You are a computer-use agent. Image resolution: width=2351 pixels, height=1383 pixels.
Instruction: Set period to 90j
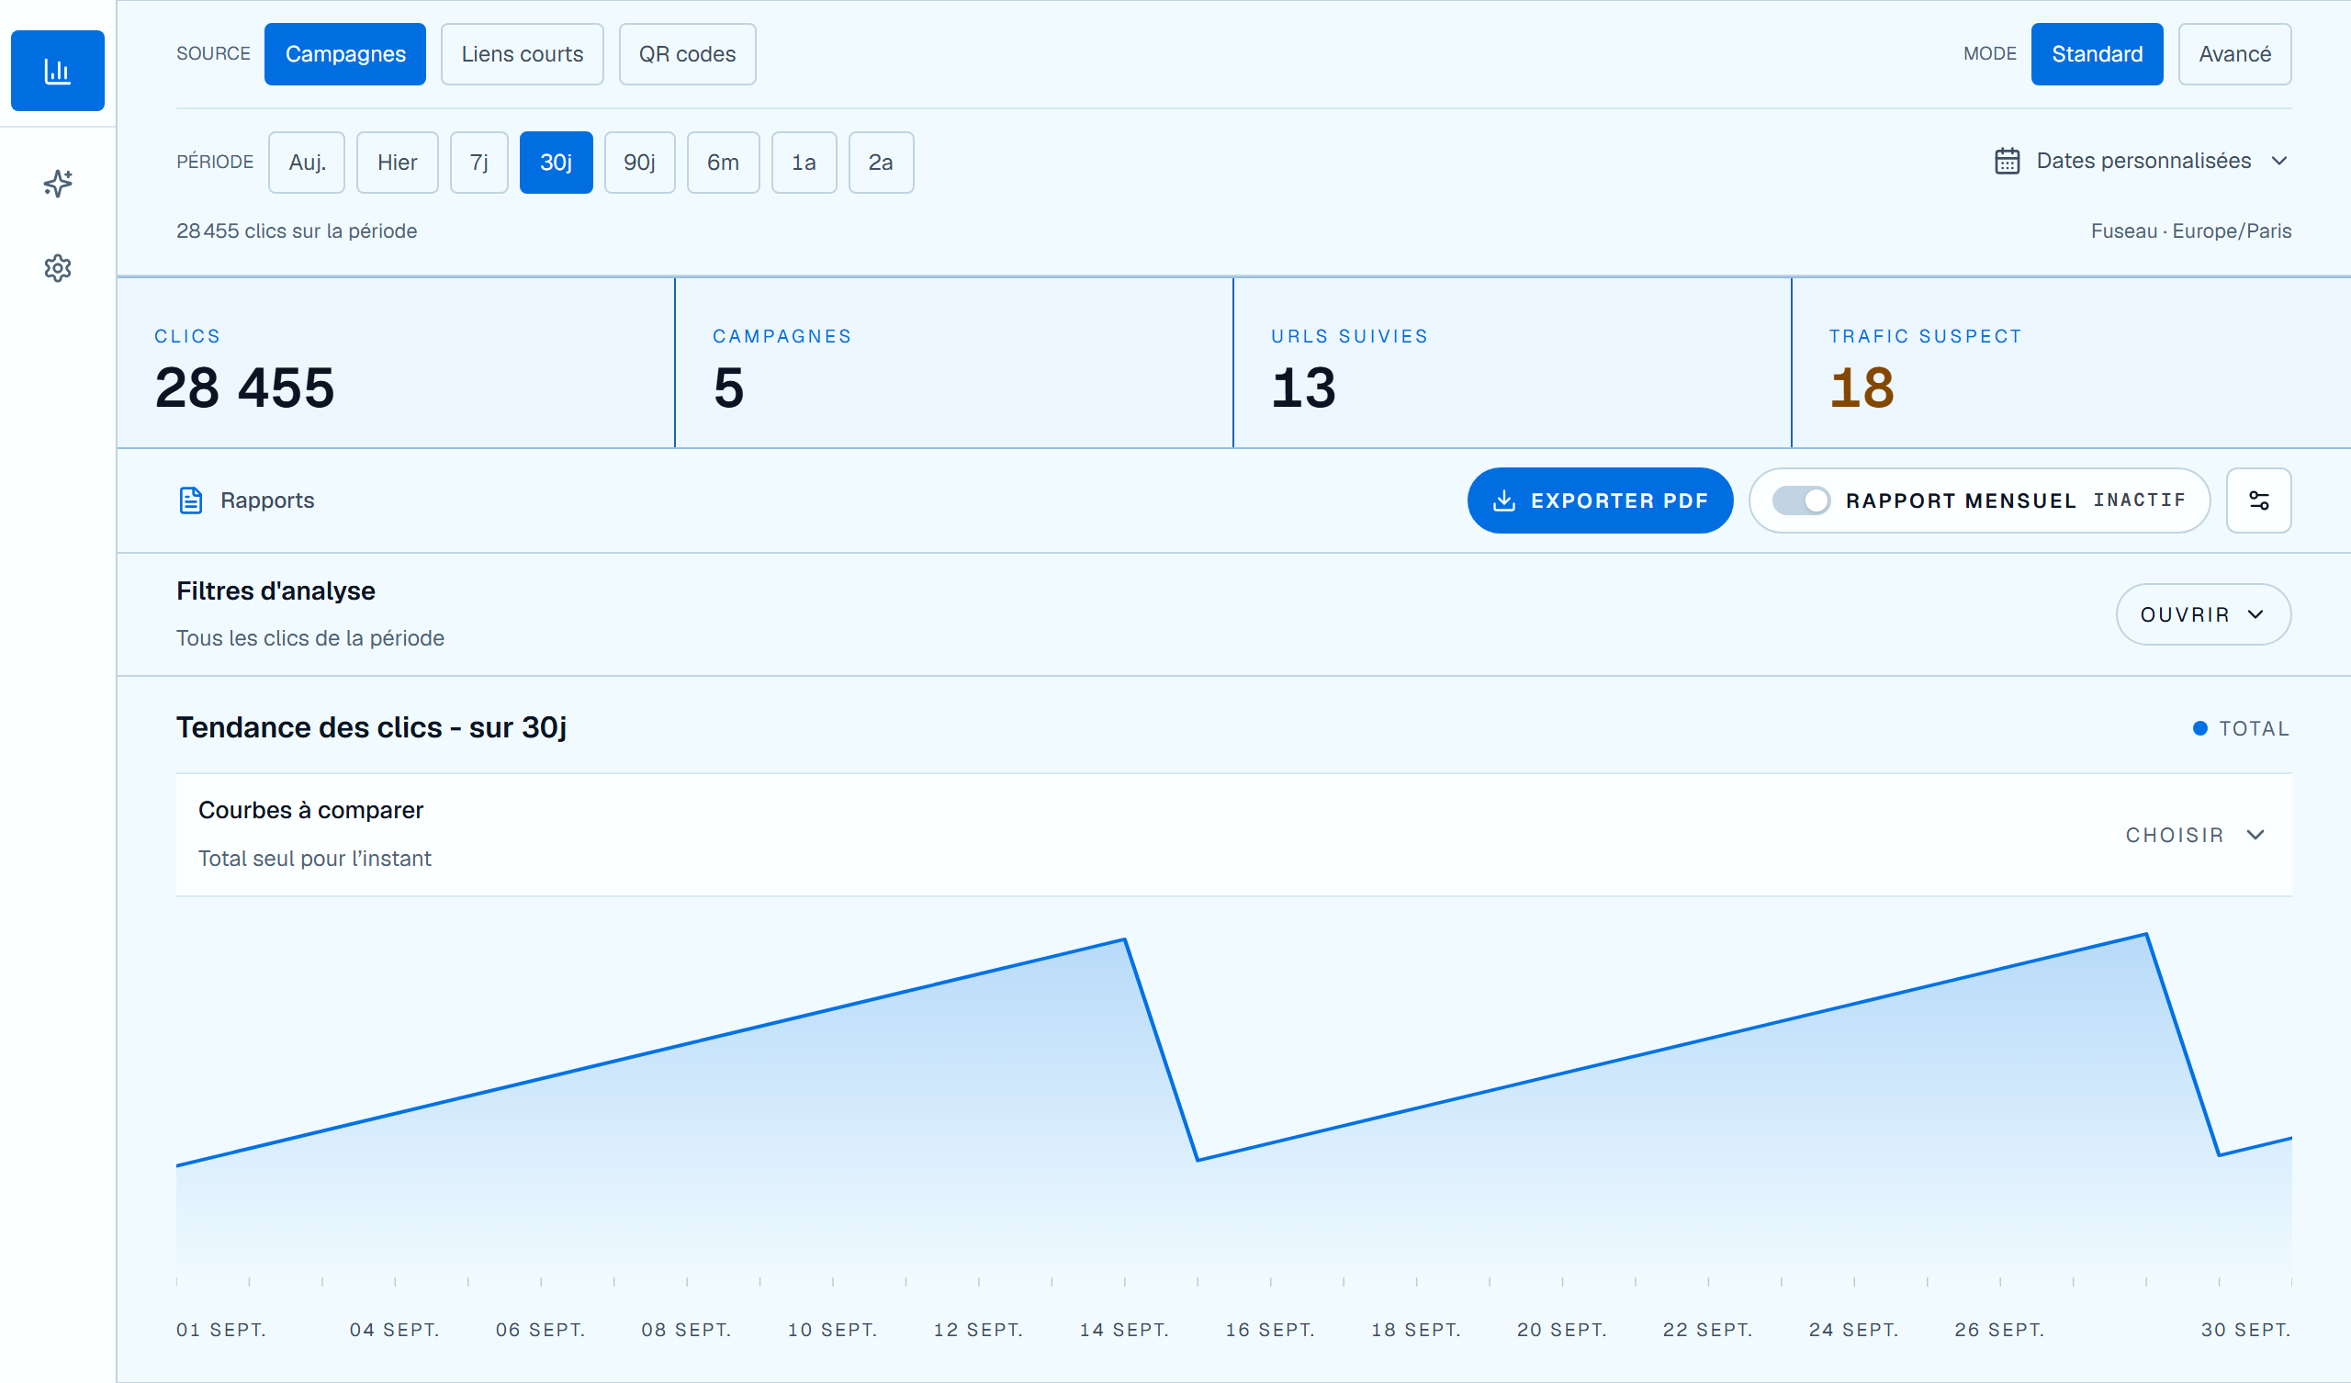(640, 163)
